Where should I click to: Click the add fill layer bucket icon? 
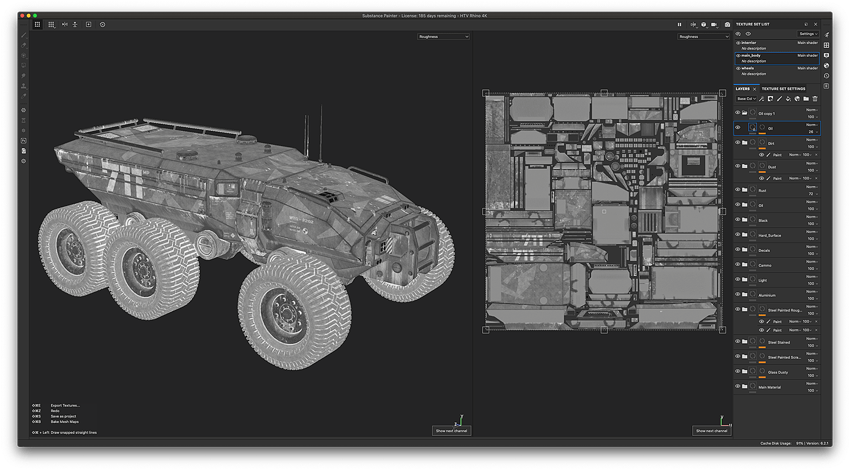pyautogui.click(x=788, y=98)
